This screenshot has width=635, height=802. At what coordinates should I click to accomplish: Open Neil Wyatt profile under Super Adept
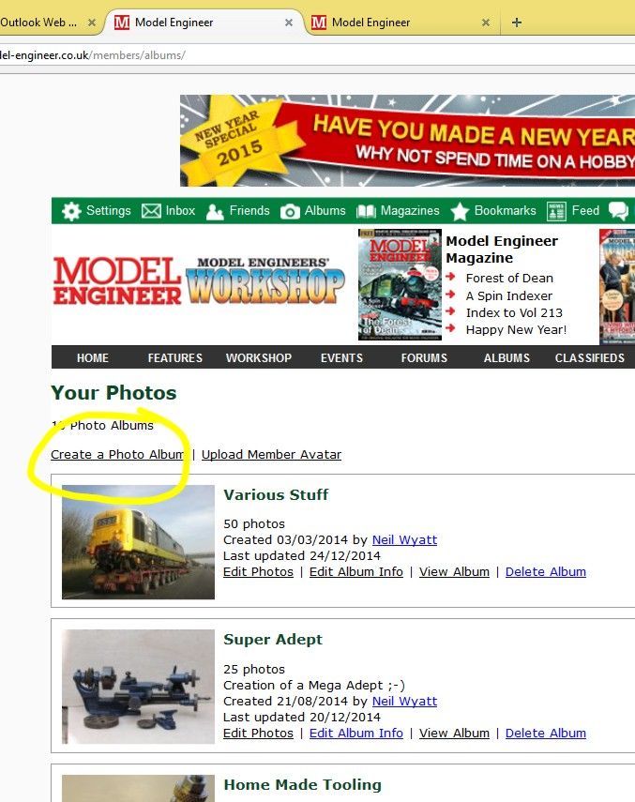[404, 701]
